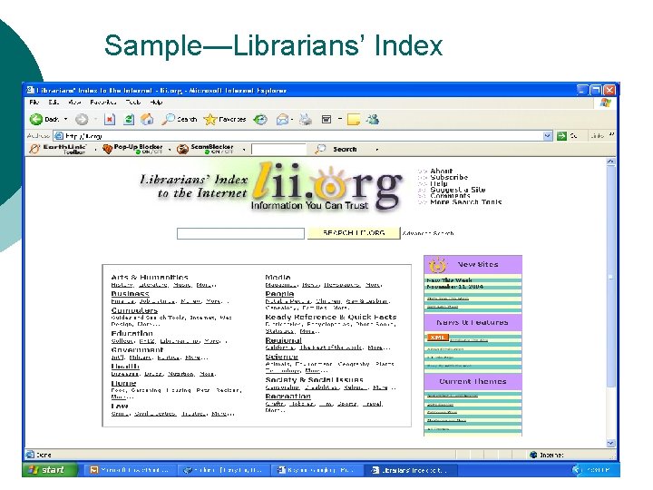
Task: Click the green Go arrow icon
Action: coord(561,136)
